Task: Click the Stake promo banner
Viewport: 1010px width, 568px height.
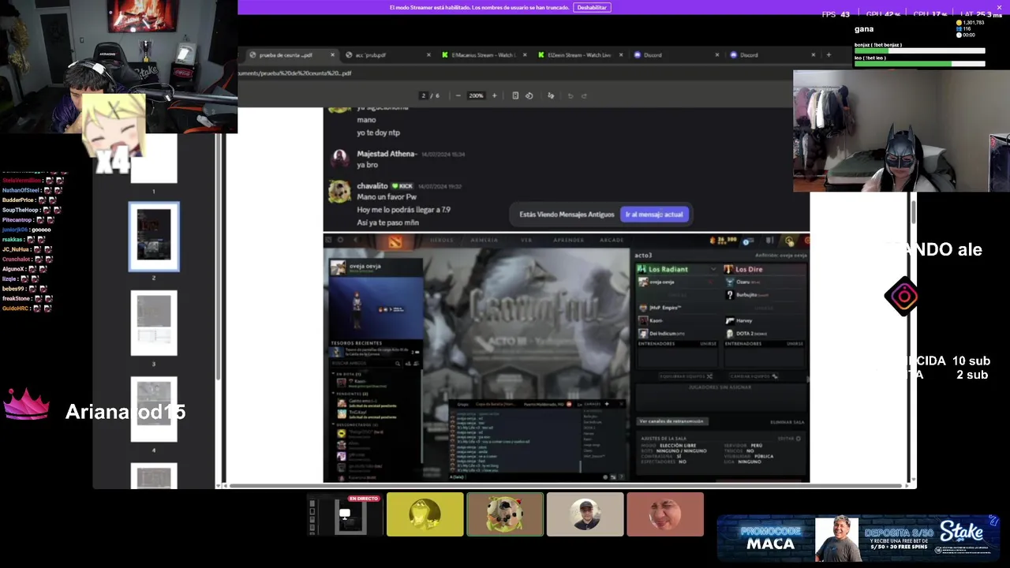Action: pyautogui.click(x=860, y=538)
